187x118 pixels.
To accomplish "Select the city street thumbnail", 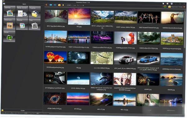I will point(56,16).
